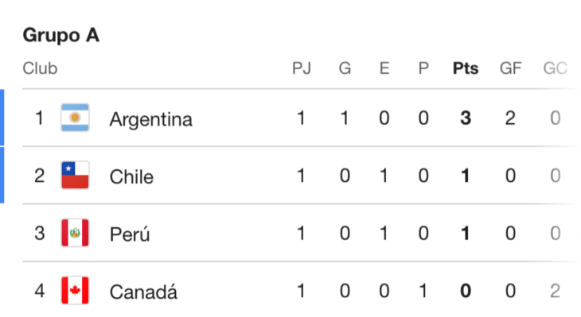Click the GC column header
Screen dimensions: 581x317
pyautogui.click(x=555, y=68)
